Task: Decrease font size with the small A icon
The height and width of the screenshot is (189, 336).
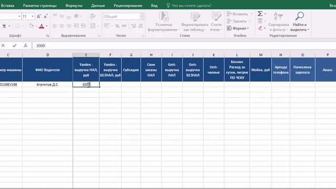Action: 46,16
